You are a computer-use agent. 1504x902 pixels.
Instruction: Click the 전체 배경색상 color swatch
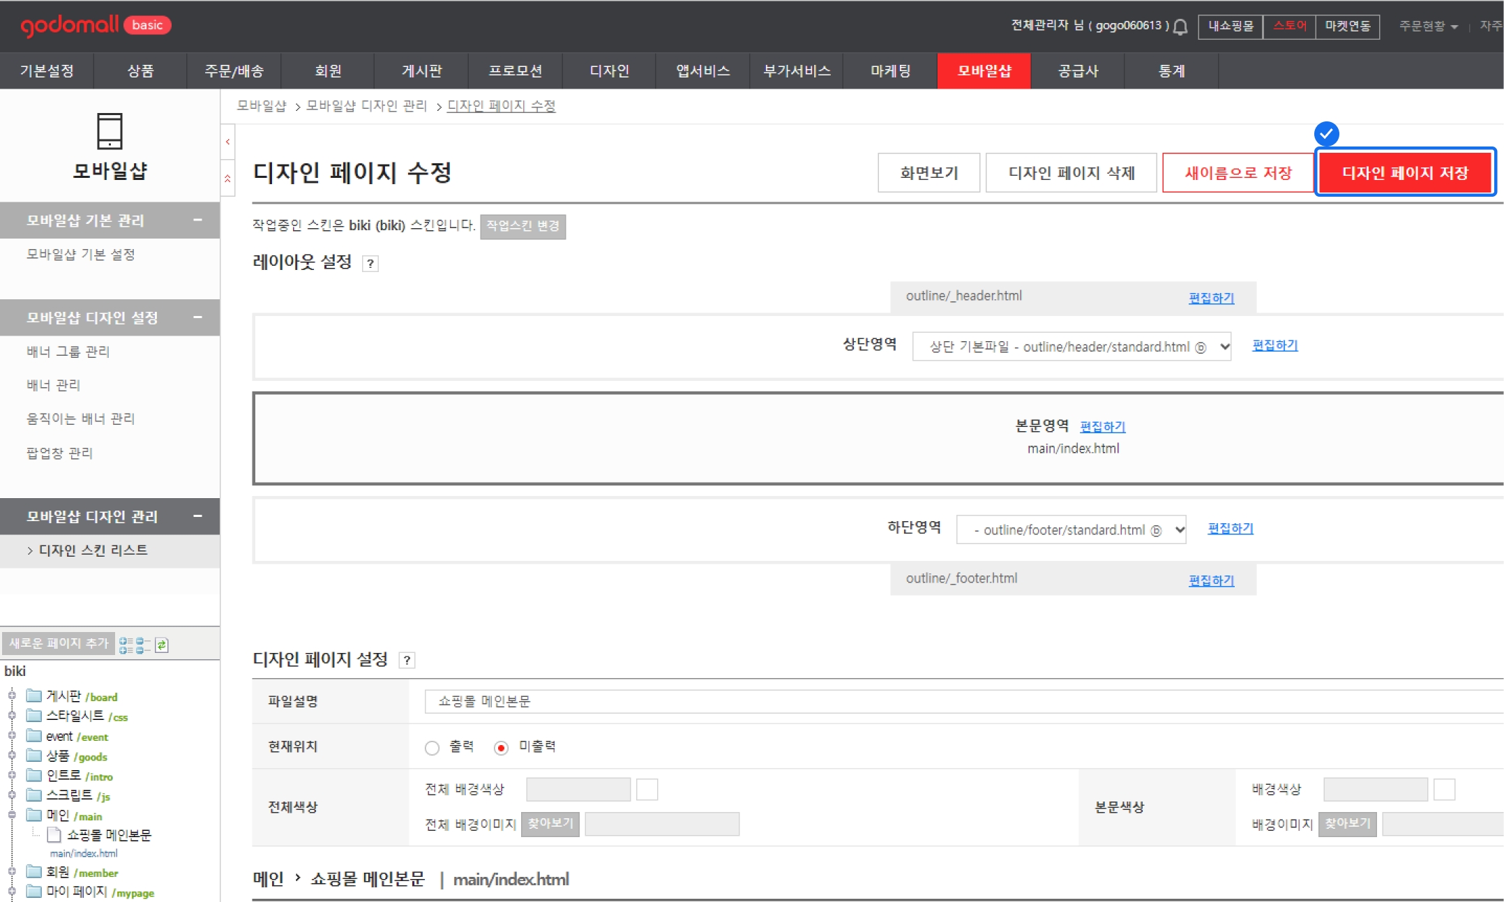[x=647, y=789]
